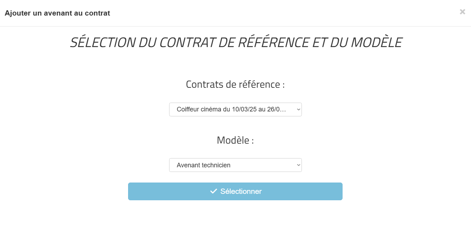The height and width of the screenshot is (225, 471).
Task: Click the Sélectionner text label
Action: pos(241,191)
